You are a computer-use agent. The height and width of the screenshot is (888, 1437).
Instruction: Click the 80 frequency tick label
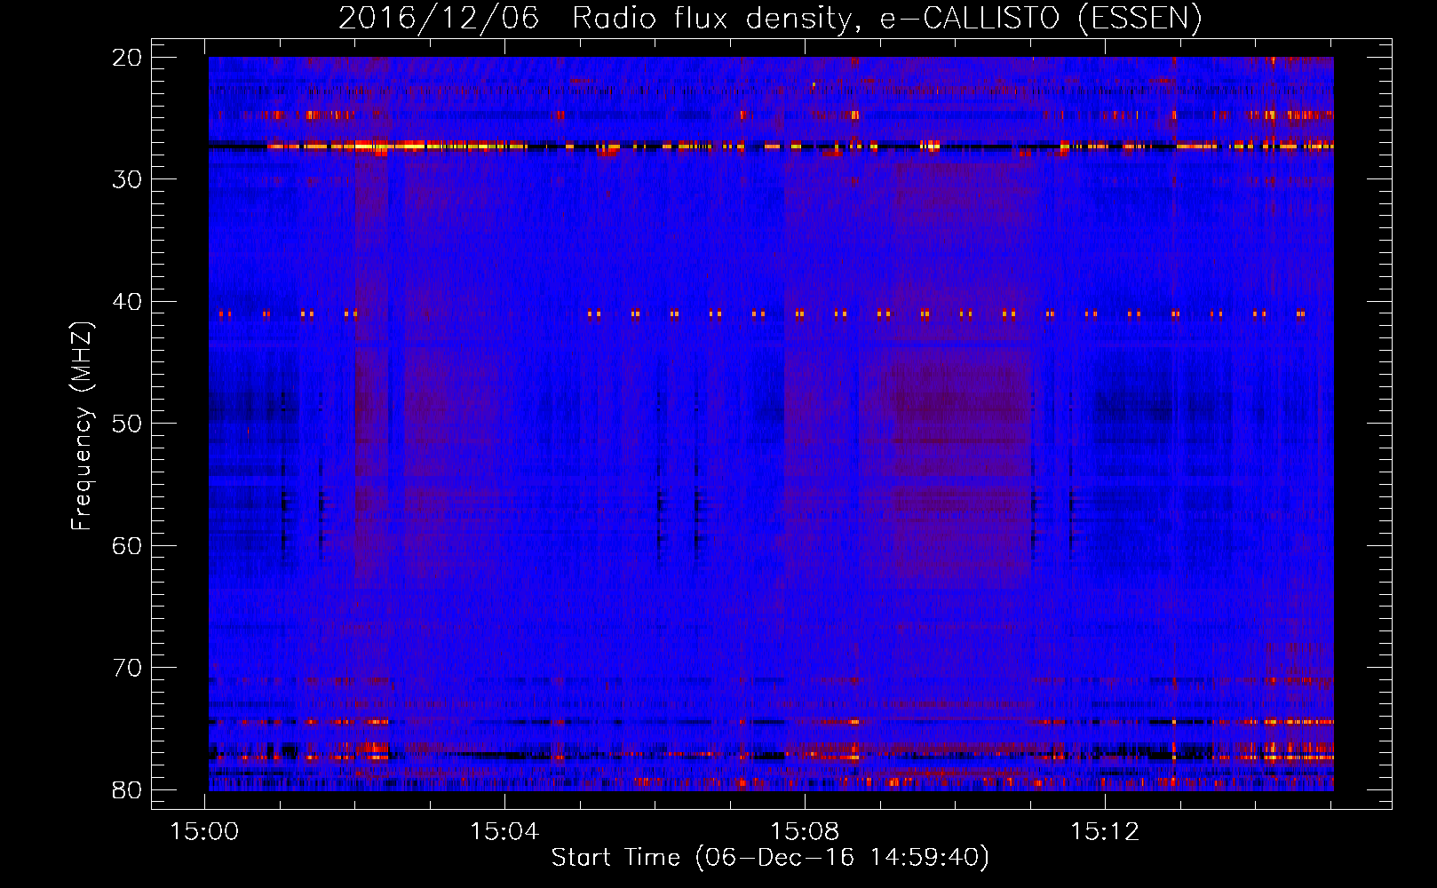[128, 790]
